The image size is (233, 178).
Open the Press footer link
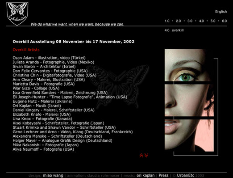(x=163, y=175)
